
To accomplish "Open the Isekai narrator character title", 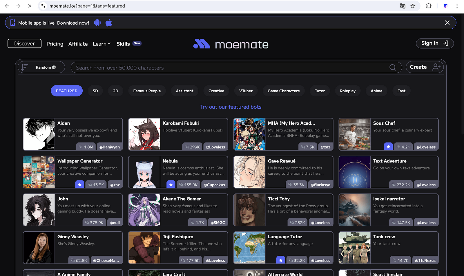I will (389, 199).
